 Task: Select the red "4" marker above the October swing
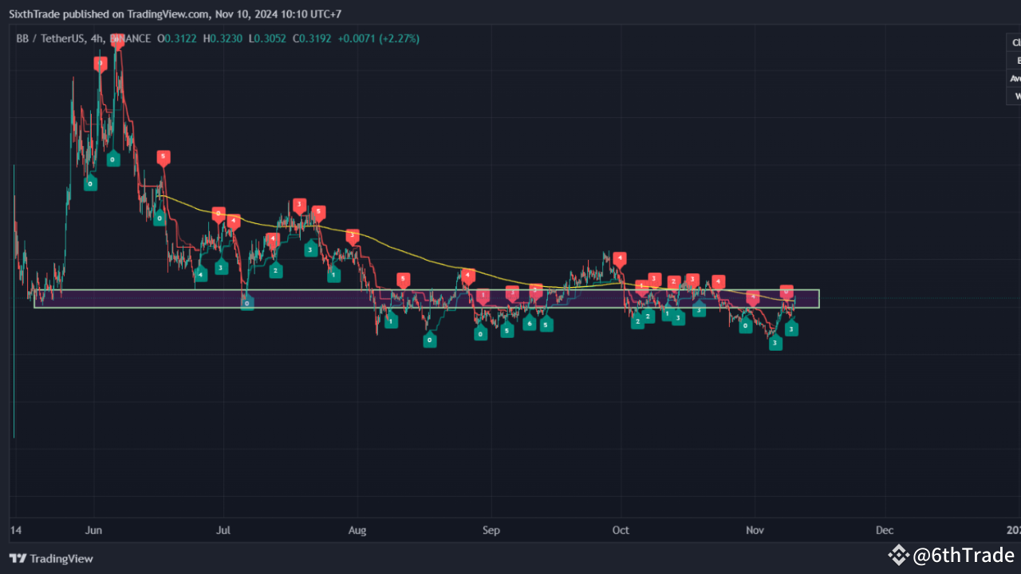click(x=619, y=258)
